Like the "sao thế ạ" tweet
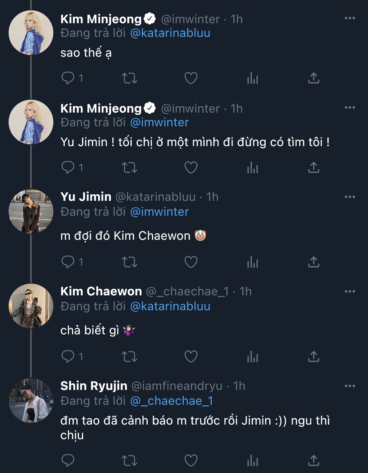 pyautogui.click(x=191, y=78)
